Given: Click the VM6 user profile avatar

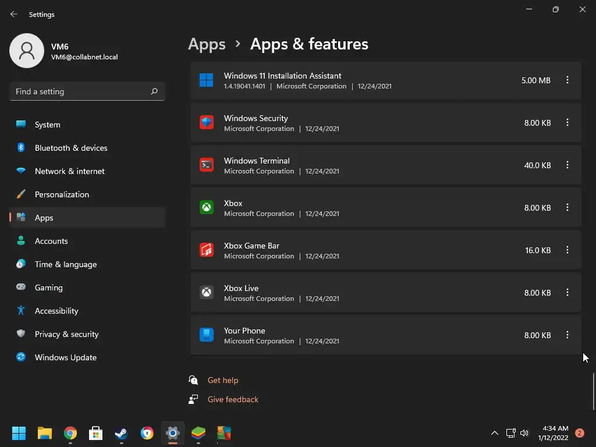Looking at the screenshot, I should pyautogui.click(x=27, y=51).
